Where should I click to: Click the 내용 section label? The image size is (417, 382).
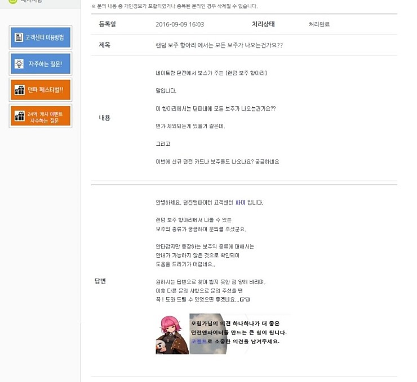tap(105, 118)
